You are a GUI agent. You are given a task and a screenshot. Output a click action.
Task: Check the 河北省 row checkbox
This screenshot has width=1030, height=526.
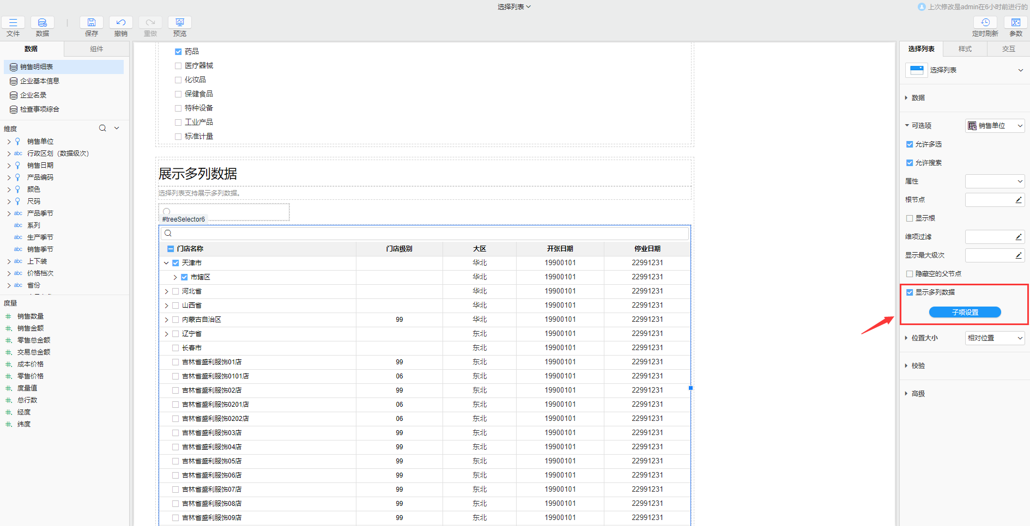coord(175,291)
